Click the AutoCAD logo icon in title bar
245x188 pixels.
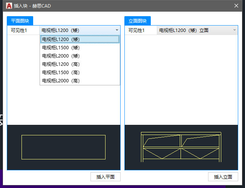tap(9, 6)
